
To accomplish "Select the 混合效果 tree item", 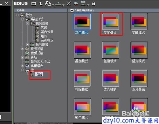I will pos(47,32).
